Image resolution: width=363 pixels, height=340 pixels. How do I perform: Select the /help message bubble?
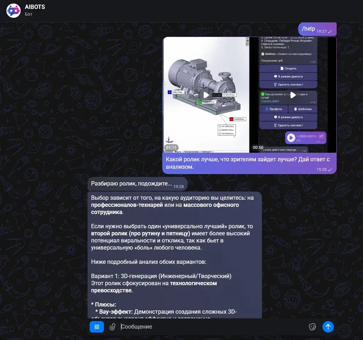(317, 29)
